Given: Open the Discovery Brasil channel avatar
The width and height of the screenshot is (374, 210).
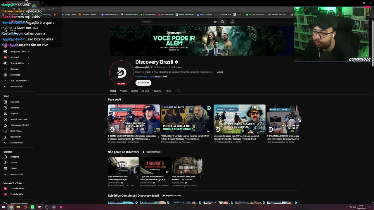Looking at the screenshot, I should tap(121, 73).
